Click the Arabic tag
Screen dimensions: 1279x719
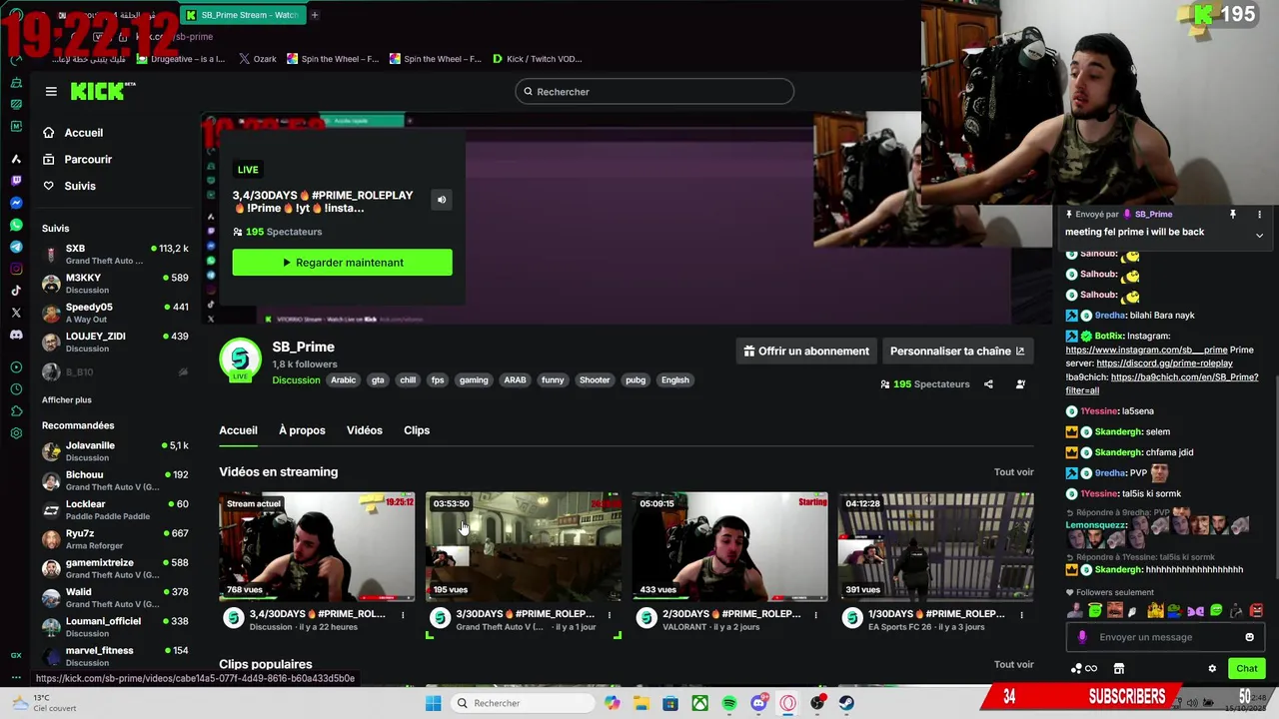coord(343,380)
